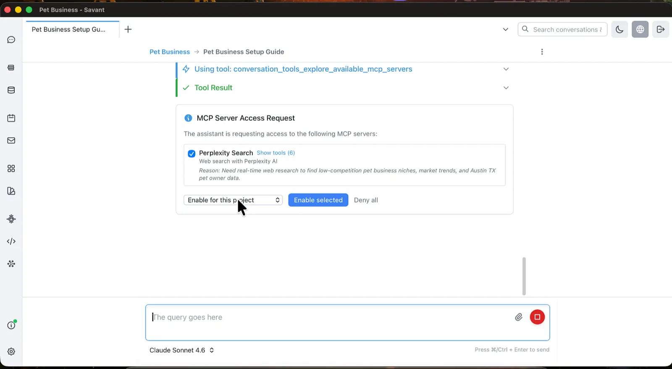Click the Pet Business Setup Guide breadcrumb text
The width and height of the screenshot is (672, 369).
tap(244, 52)
